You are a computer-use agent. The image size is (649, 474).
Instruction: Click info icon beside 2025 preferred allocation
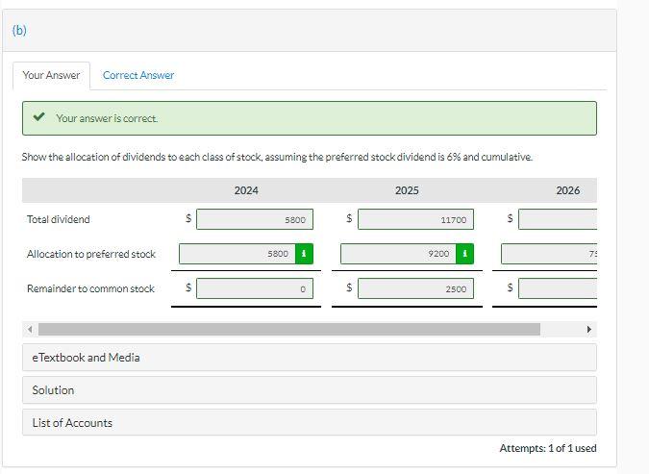[x=464, y=254]
